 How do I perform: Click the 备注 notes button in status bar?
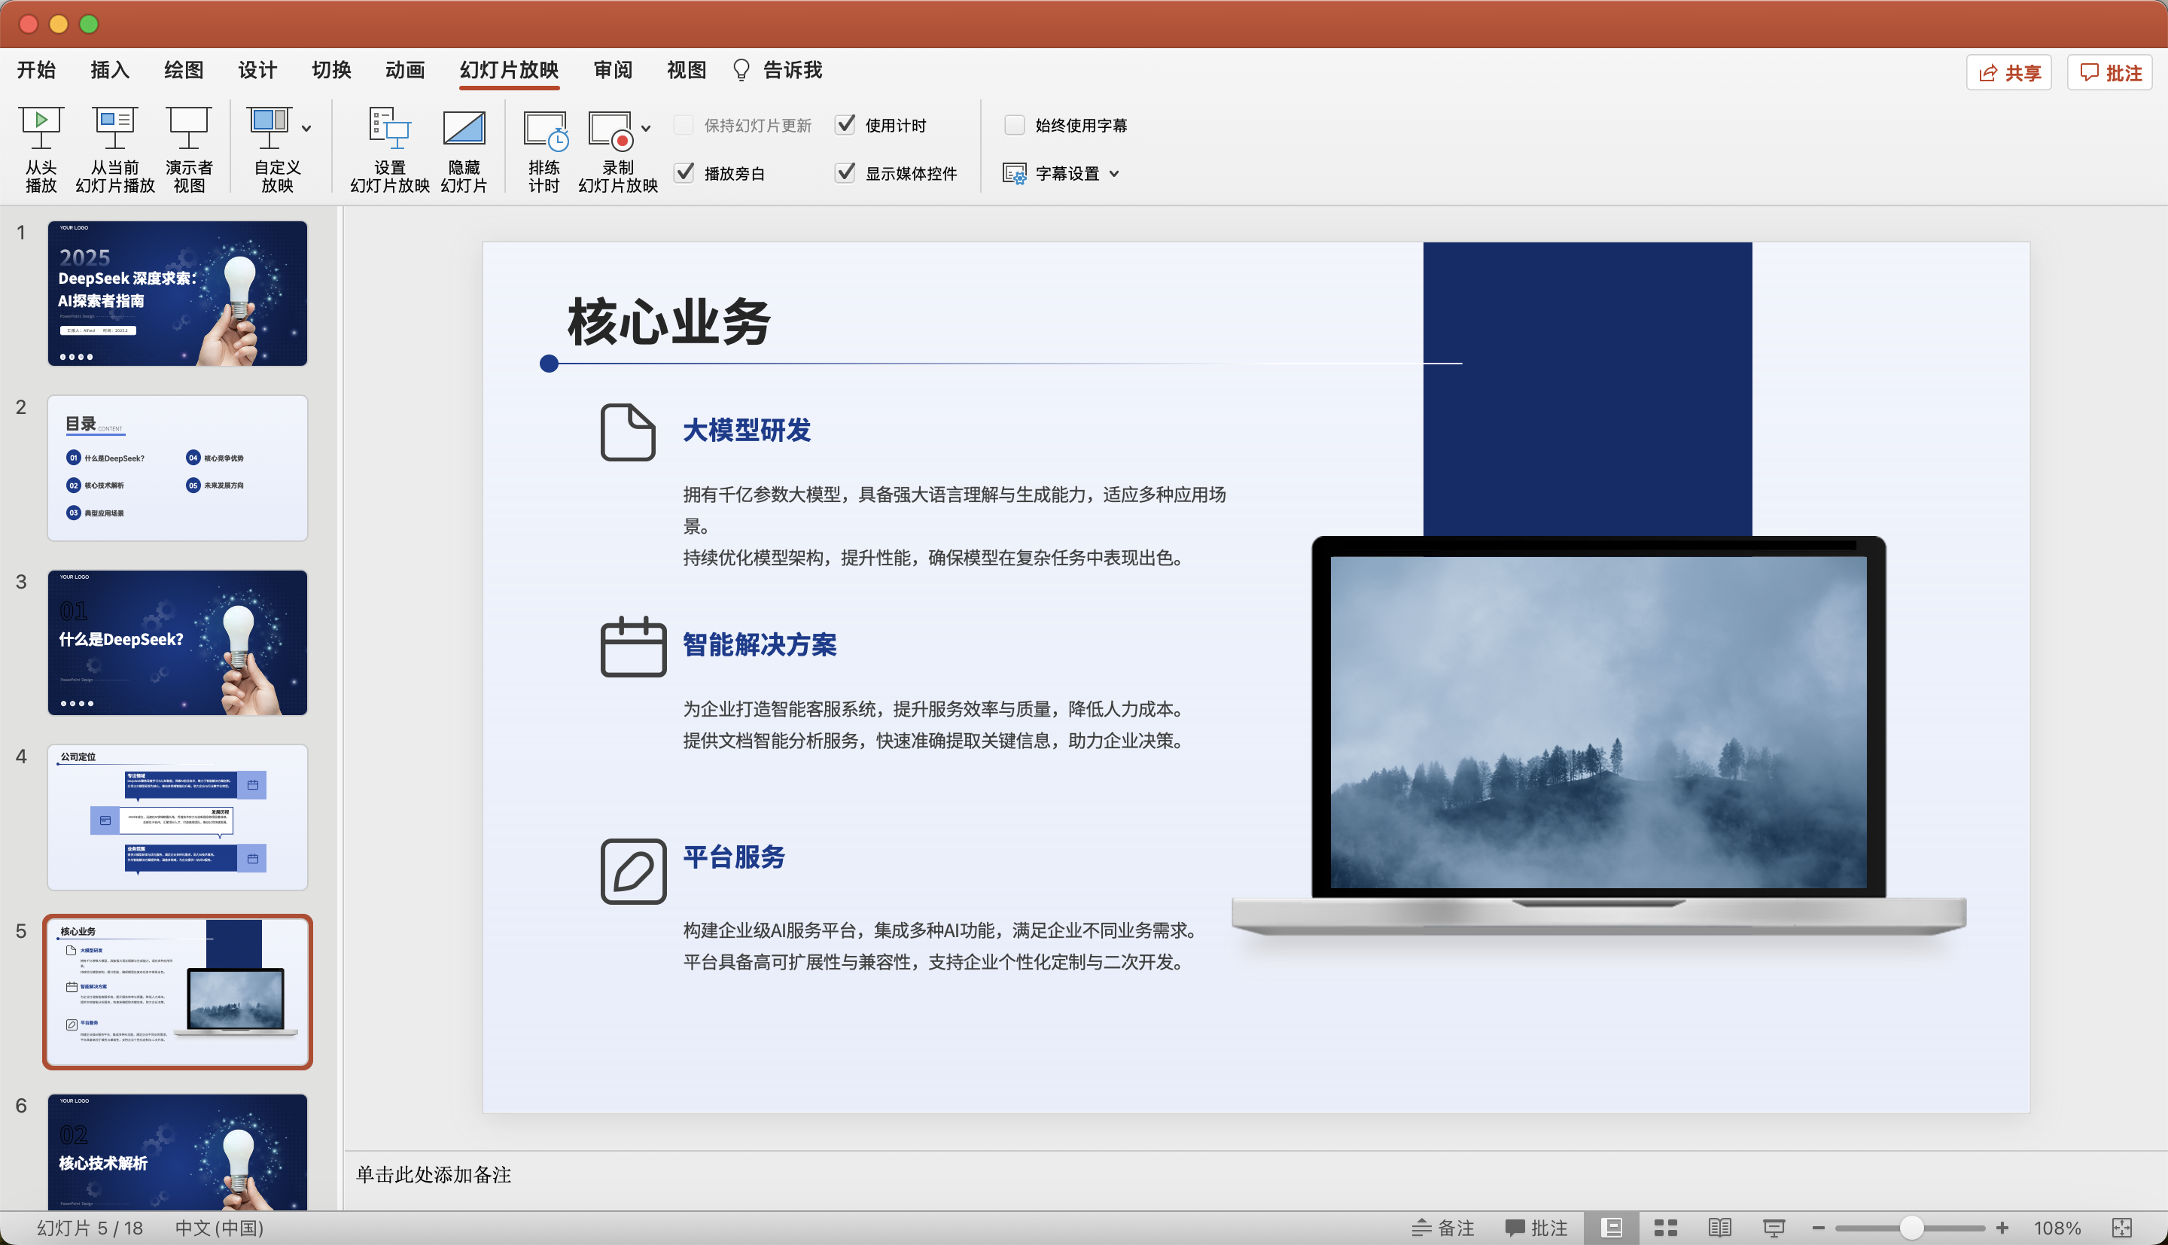click(1442, 1228)
